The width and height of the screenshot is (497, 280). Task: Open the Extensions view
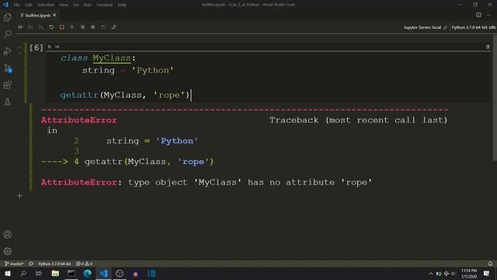point(7,85)
